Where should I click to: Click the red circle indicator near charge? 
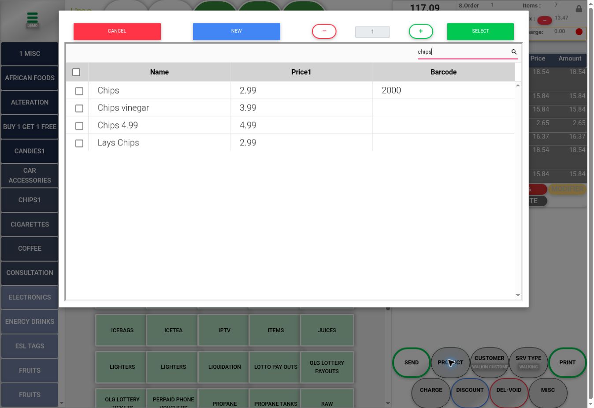(579, 32)
